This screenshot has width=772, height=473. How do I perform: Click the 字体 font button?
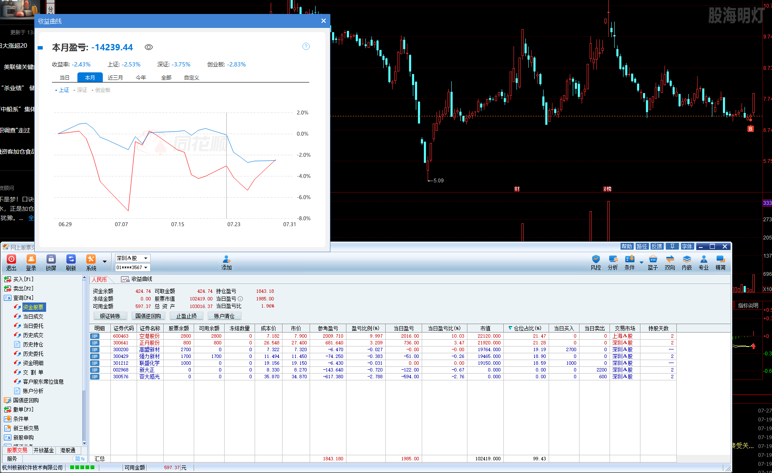coord(687,246)
